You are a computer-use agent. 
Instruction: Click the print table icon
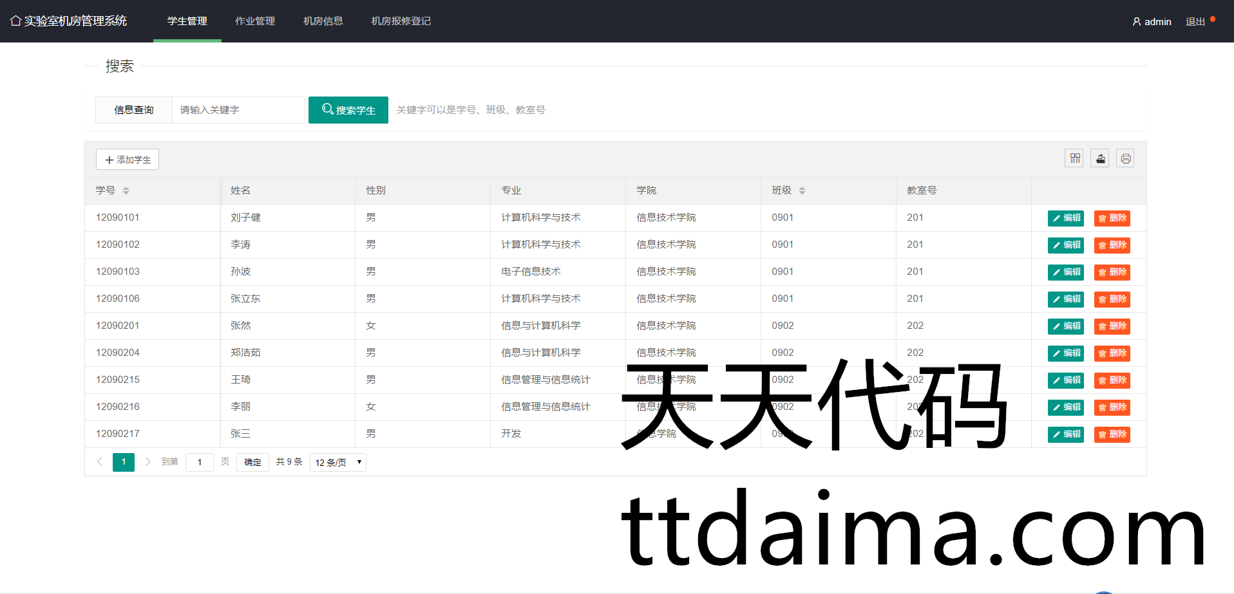(1125, 158)
